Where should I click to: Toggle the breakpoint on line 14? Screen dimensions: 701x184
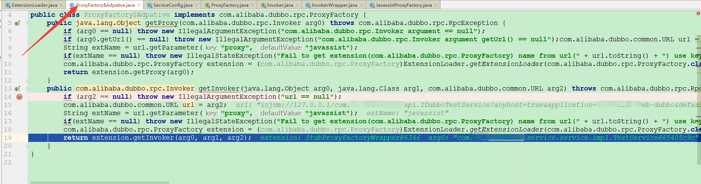pos(19,97)
